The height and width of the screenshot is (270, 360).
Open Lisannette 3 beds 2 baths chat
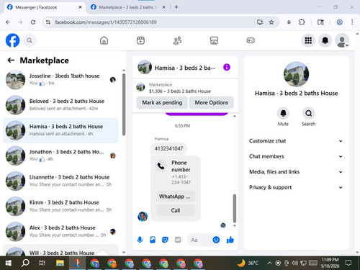(x=60, y=181)
